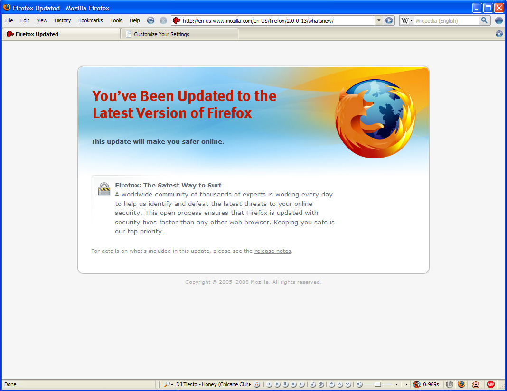The height and width of the screenshot is (391, 507).
Task: Click the Mozilla copyright footer text
Action: point(253,282)
